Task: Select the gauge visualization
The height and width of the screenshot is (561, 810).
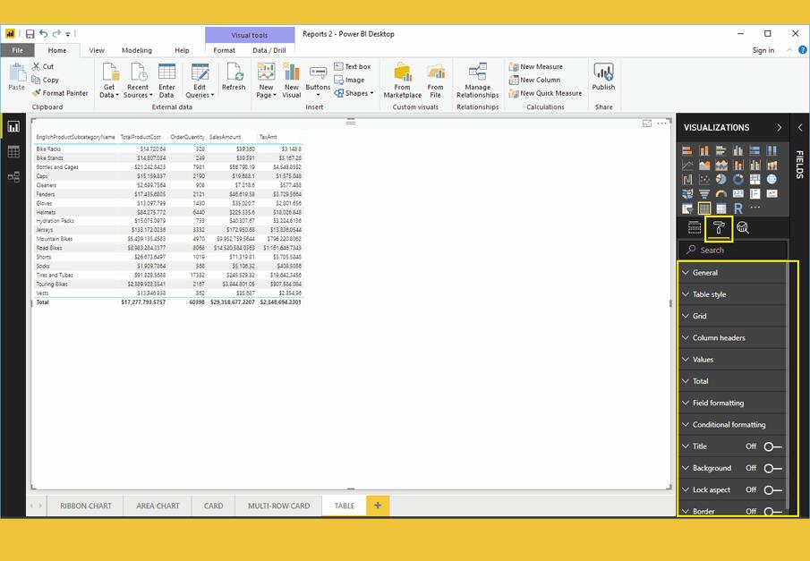Action: 721,194
